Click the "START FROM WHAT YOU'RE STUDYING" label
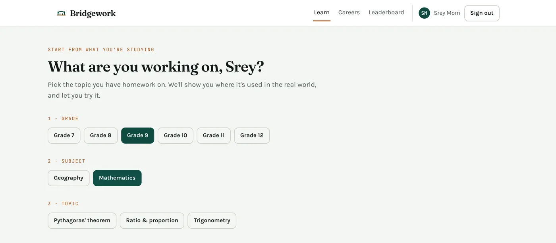This screenshot has width=556, height=243. pyautogui.click(x=101, y=50)
